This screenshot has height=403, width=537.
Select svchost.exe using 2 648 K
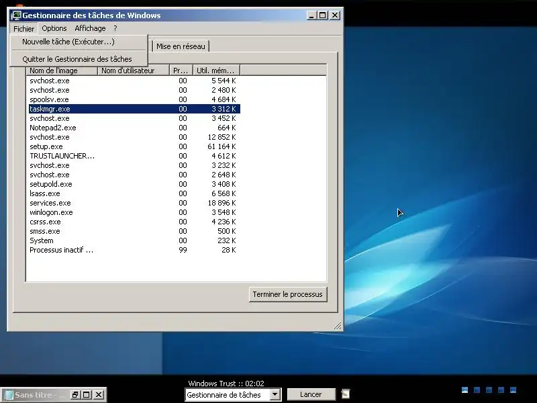[134, 175]
